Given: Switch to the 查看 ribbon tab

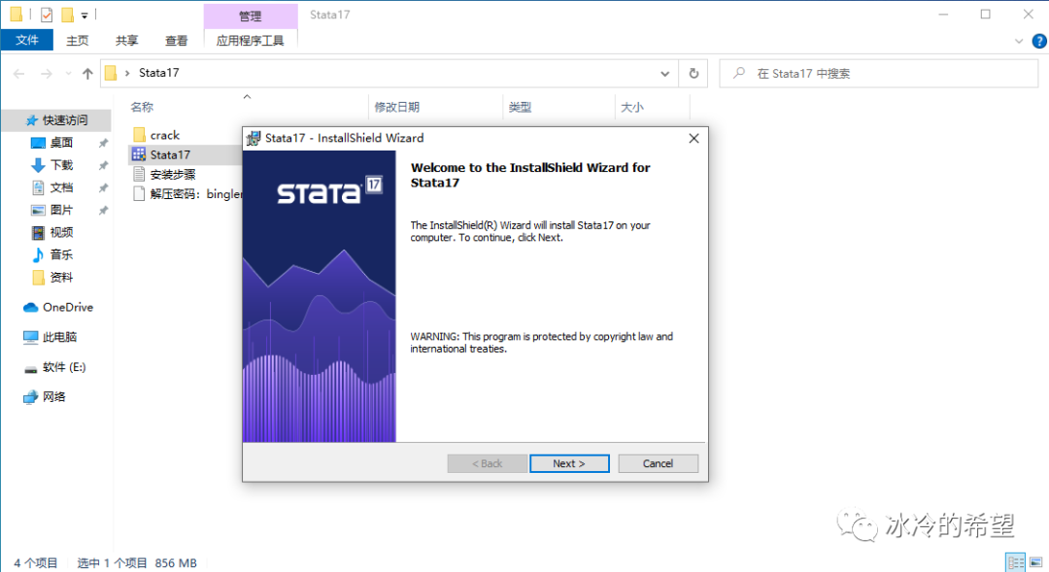Looking at the screenshot, I should click(x=175, y=41).
